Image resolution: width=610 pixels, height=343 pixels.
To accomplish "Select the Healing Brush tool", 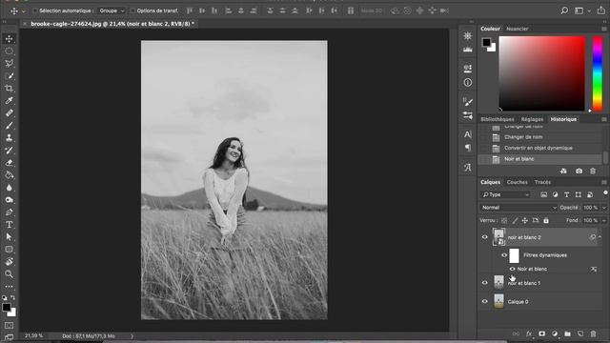I will pyautogui.click(x=9, y=113).
